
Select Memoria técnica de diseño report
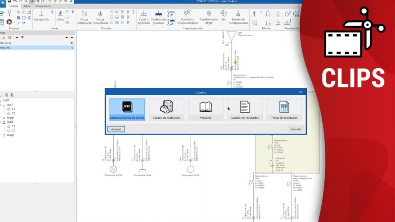[127, 109]
